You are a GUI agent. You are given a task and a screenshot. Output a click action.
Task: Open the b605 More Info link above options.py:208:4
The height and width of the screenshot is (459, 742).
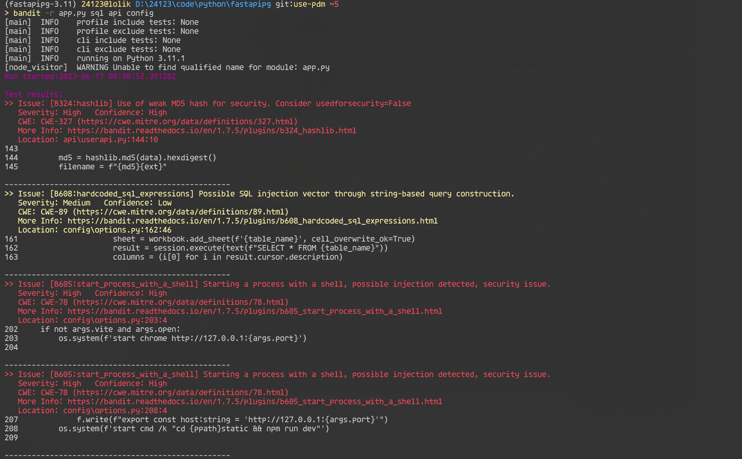pos(255,402)
